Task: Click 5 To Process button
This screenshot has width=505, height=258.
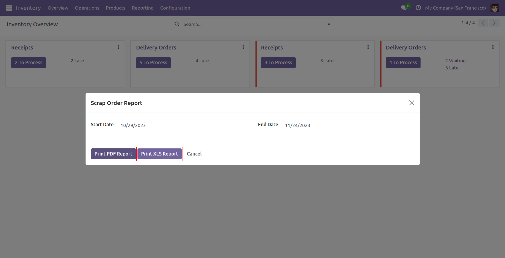Action: coord(153,63)
